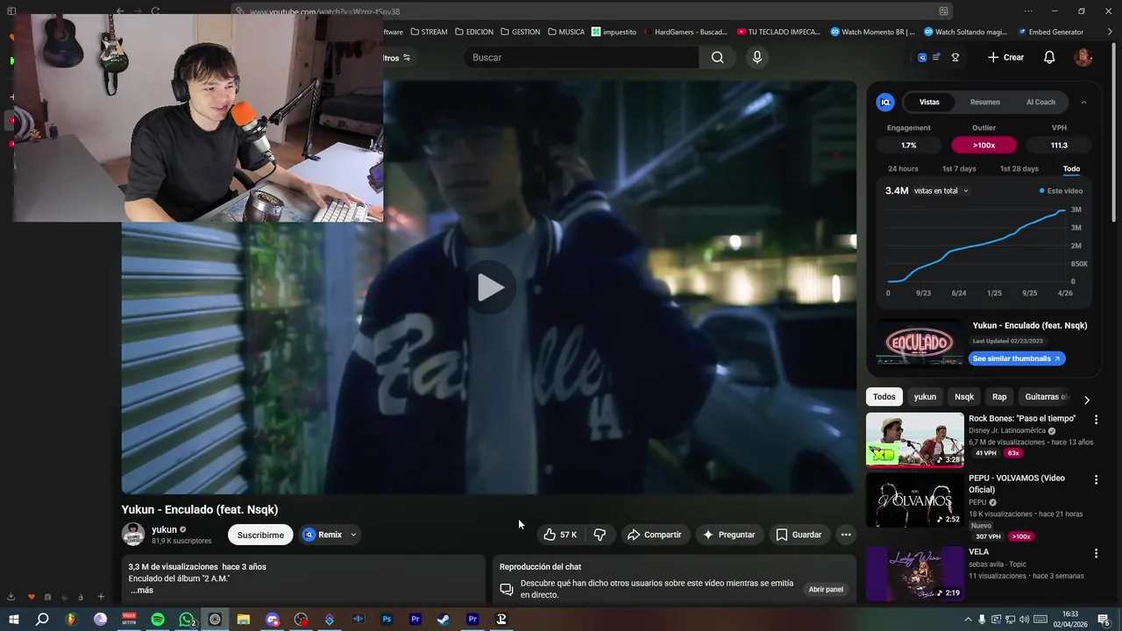The image size is (1122, 631).
Task: Select the AI Coach tab
Action: [x=1040, y=103]
